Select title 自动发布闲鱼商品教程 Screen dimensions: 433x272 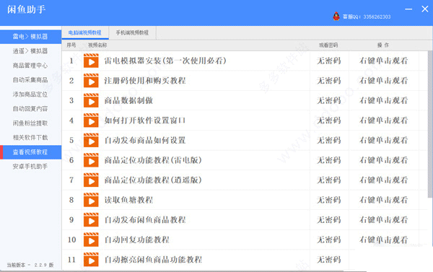click(145, 220)
